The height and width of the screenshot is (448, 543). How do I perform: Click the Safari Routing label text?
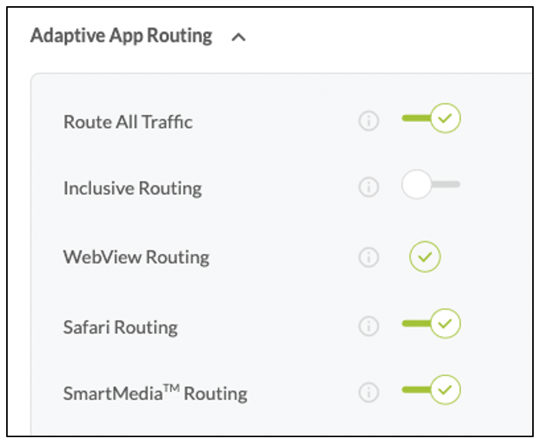coord(120,327)
